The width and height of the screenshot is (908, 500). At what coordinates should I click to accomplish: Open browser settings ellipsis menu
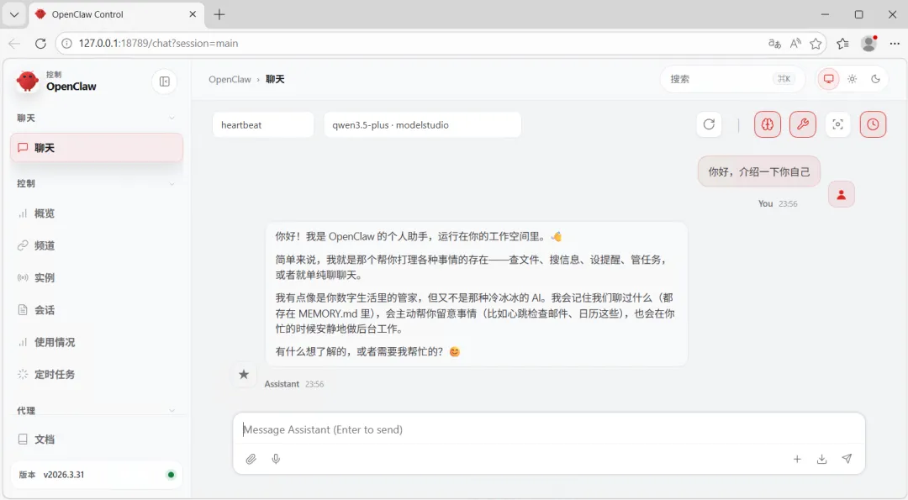[895, 44]
